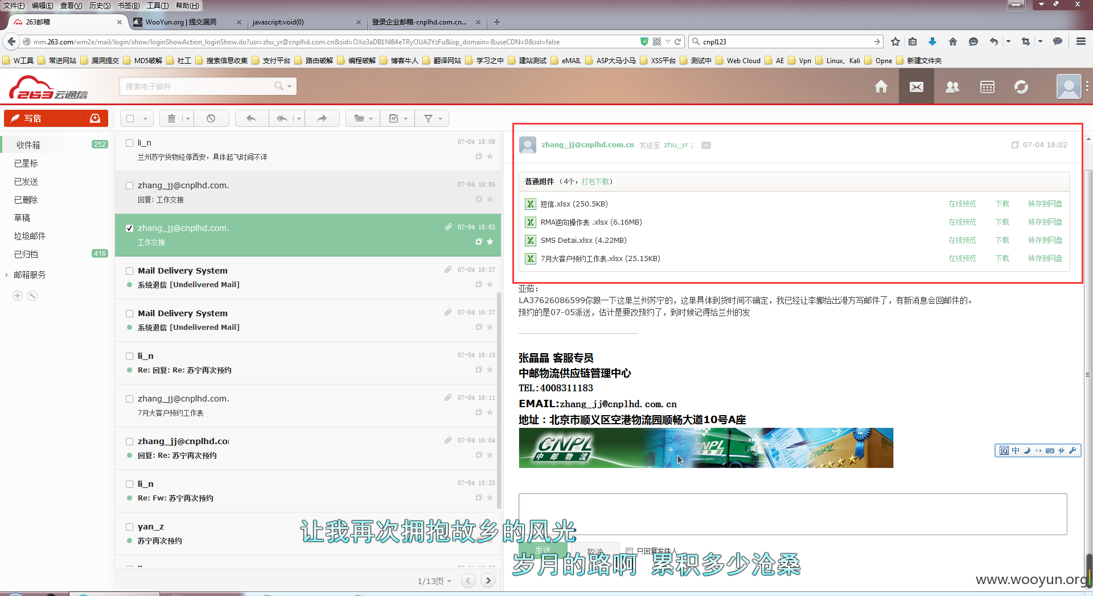1093x596 pixels.
Task: Check the Re: Fw: 苏宁再次预约 message checkbox
Action: pyautogui.click(x=129, y=484)
